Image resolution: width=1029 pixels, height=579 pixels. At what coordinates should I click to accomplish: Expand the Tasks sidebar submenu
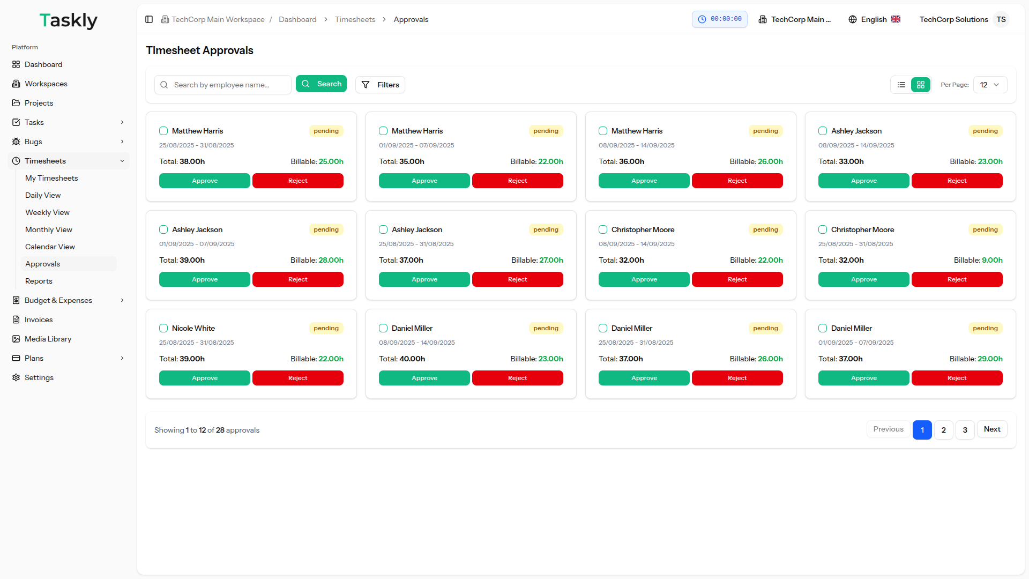(122, 122)
